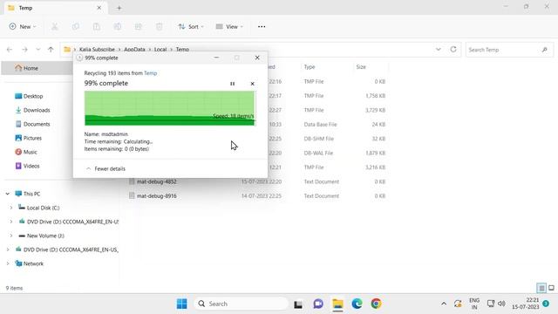Switch to large thumbnails view icon
The height and width of the screenshot is (314, 558).
coord(551,288)
